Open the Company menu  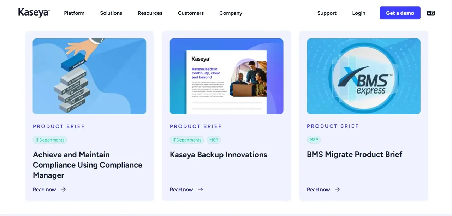(231, 13)
